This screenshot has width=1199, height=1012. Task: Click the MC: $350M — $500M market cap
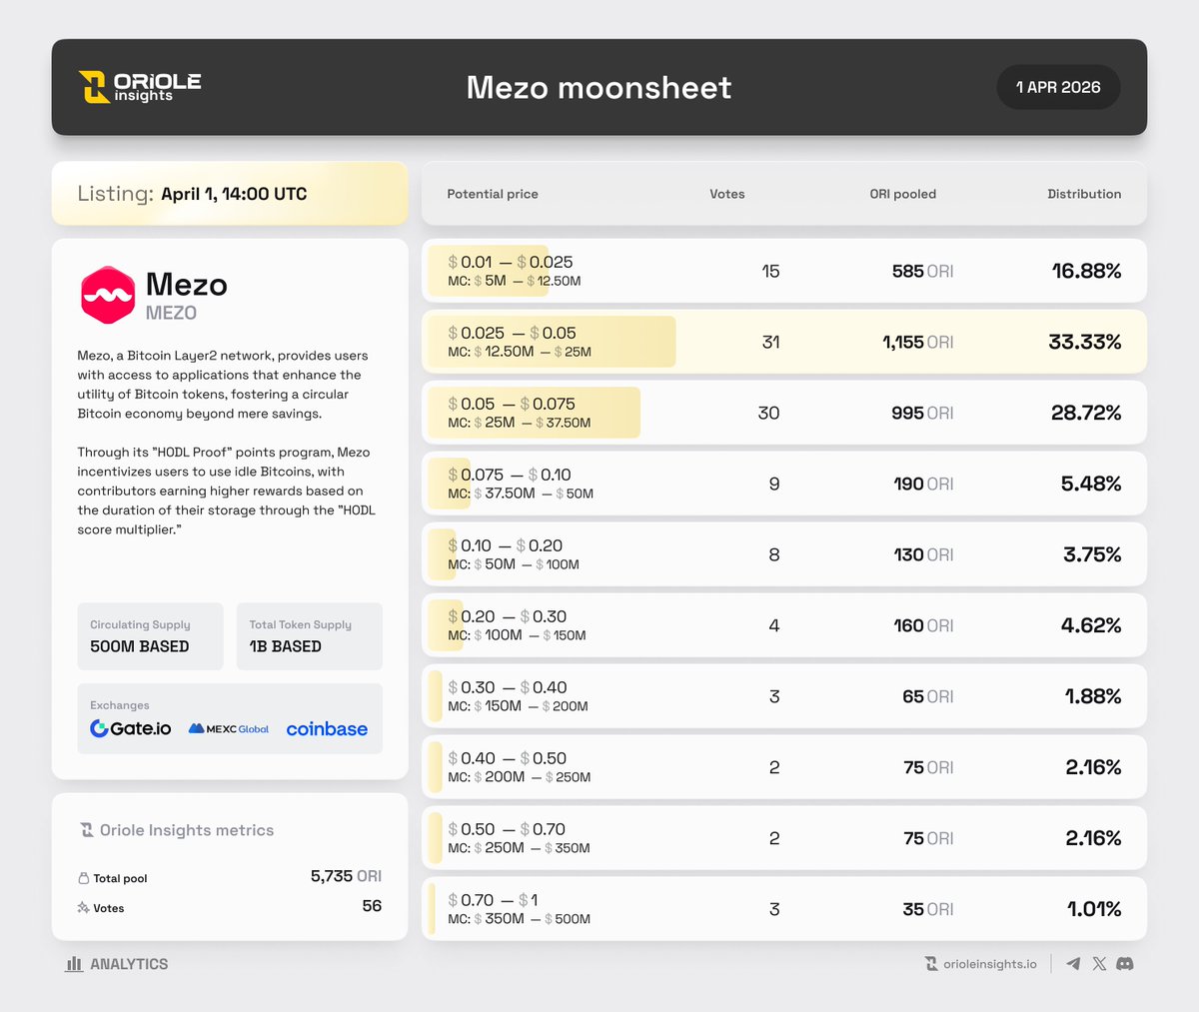(x=520, y=919)
